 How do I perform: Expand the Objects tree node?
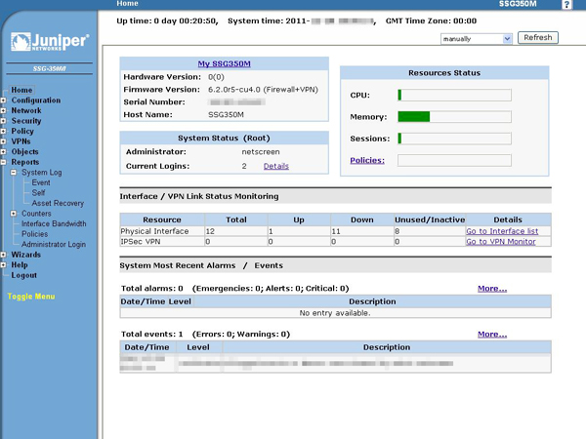click(3, 152)
